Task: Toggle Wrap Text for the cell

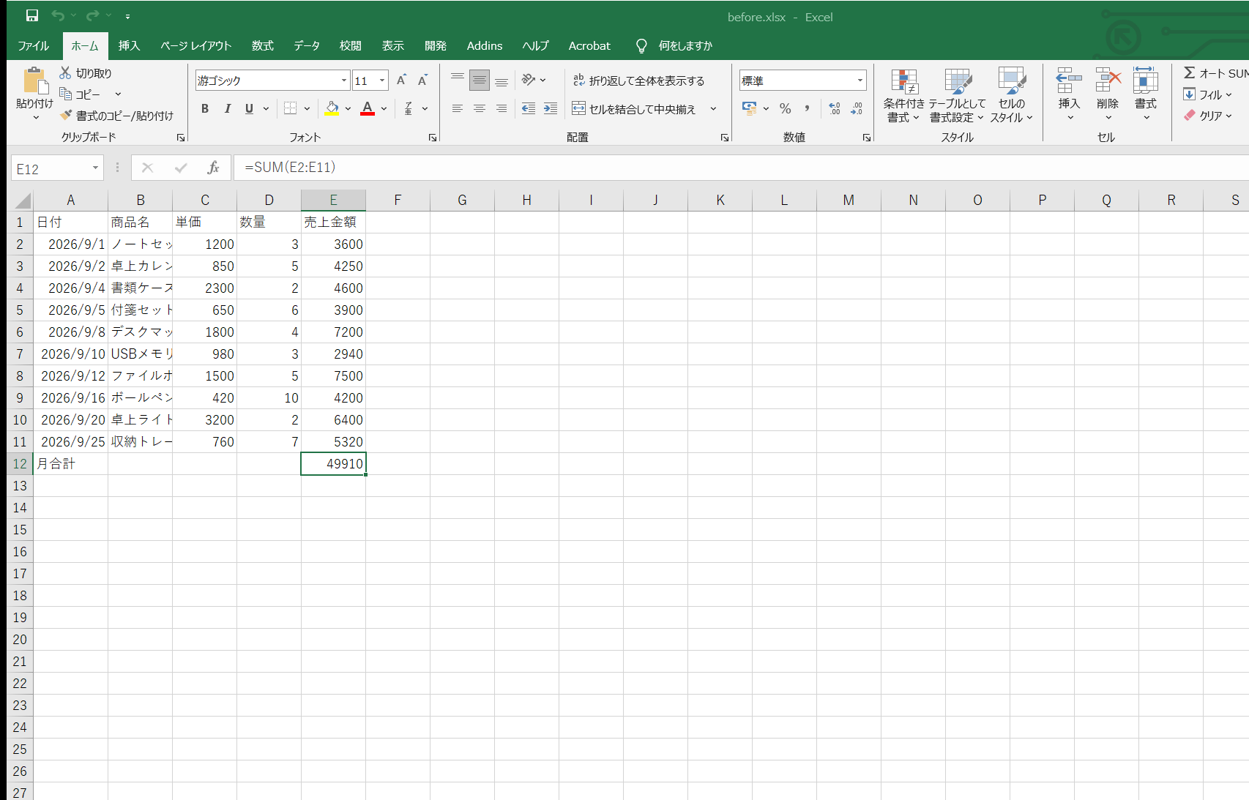Action: (x=638, y=81)
